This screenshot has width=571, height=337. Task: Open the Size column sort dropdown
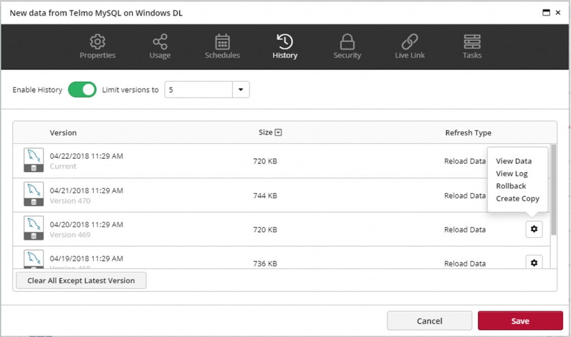[278, 133]
